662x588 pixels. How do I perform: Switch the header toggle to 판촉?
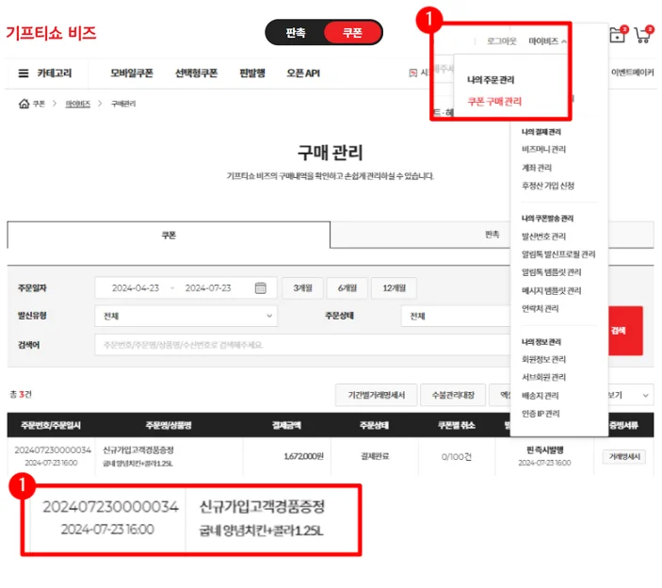(x=295, y=33)
